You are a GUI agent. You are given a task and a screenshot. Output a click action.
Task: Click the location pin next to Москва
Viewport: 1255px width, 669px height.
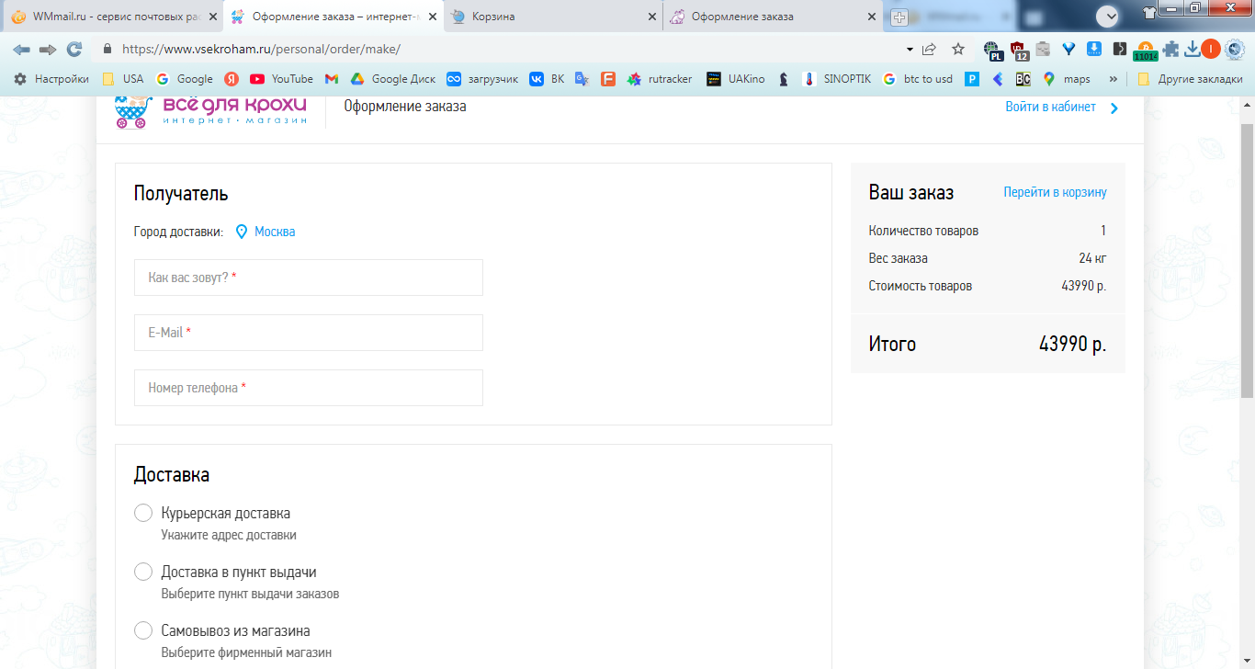[x=242, y=232]
